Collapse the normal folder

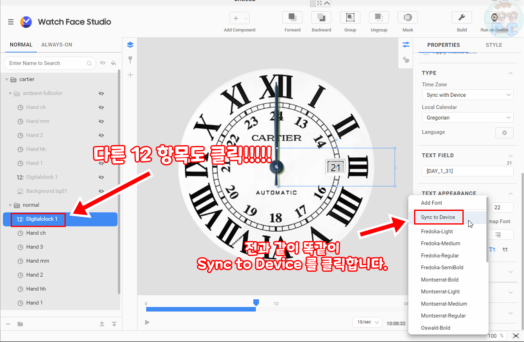point(10,205)
